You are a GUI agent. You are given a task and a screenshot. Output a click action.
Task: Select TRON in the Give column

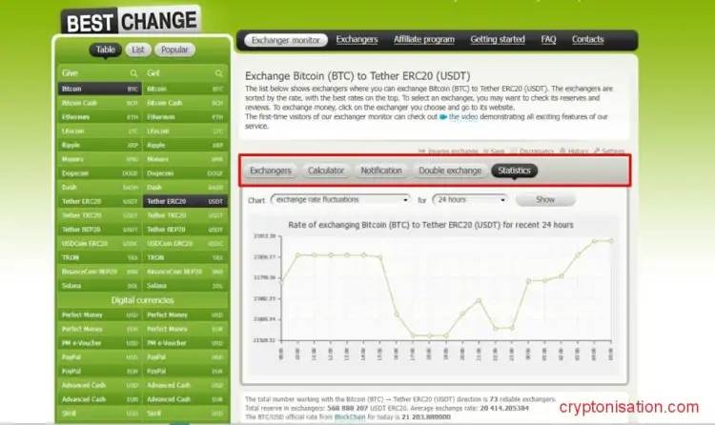click(100, 257)
